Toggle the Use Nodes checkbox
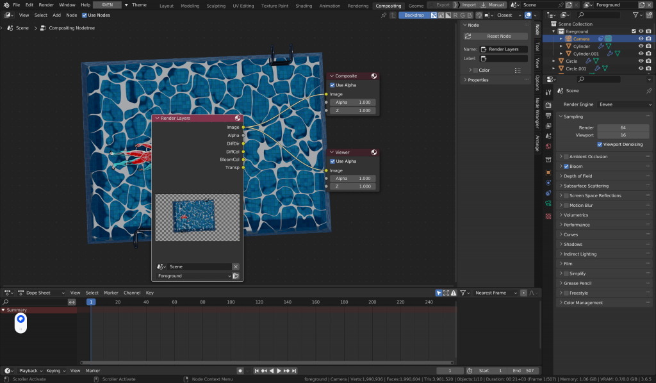656x383 pixels. click(x=85, y=15)
